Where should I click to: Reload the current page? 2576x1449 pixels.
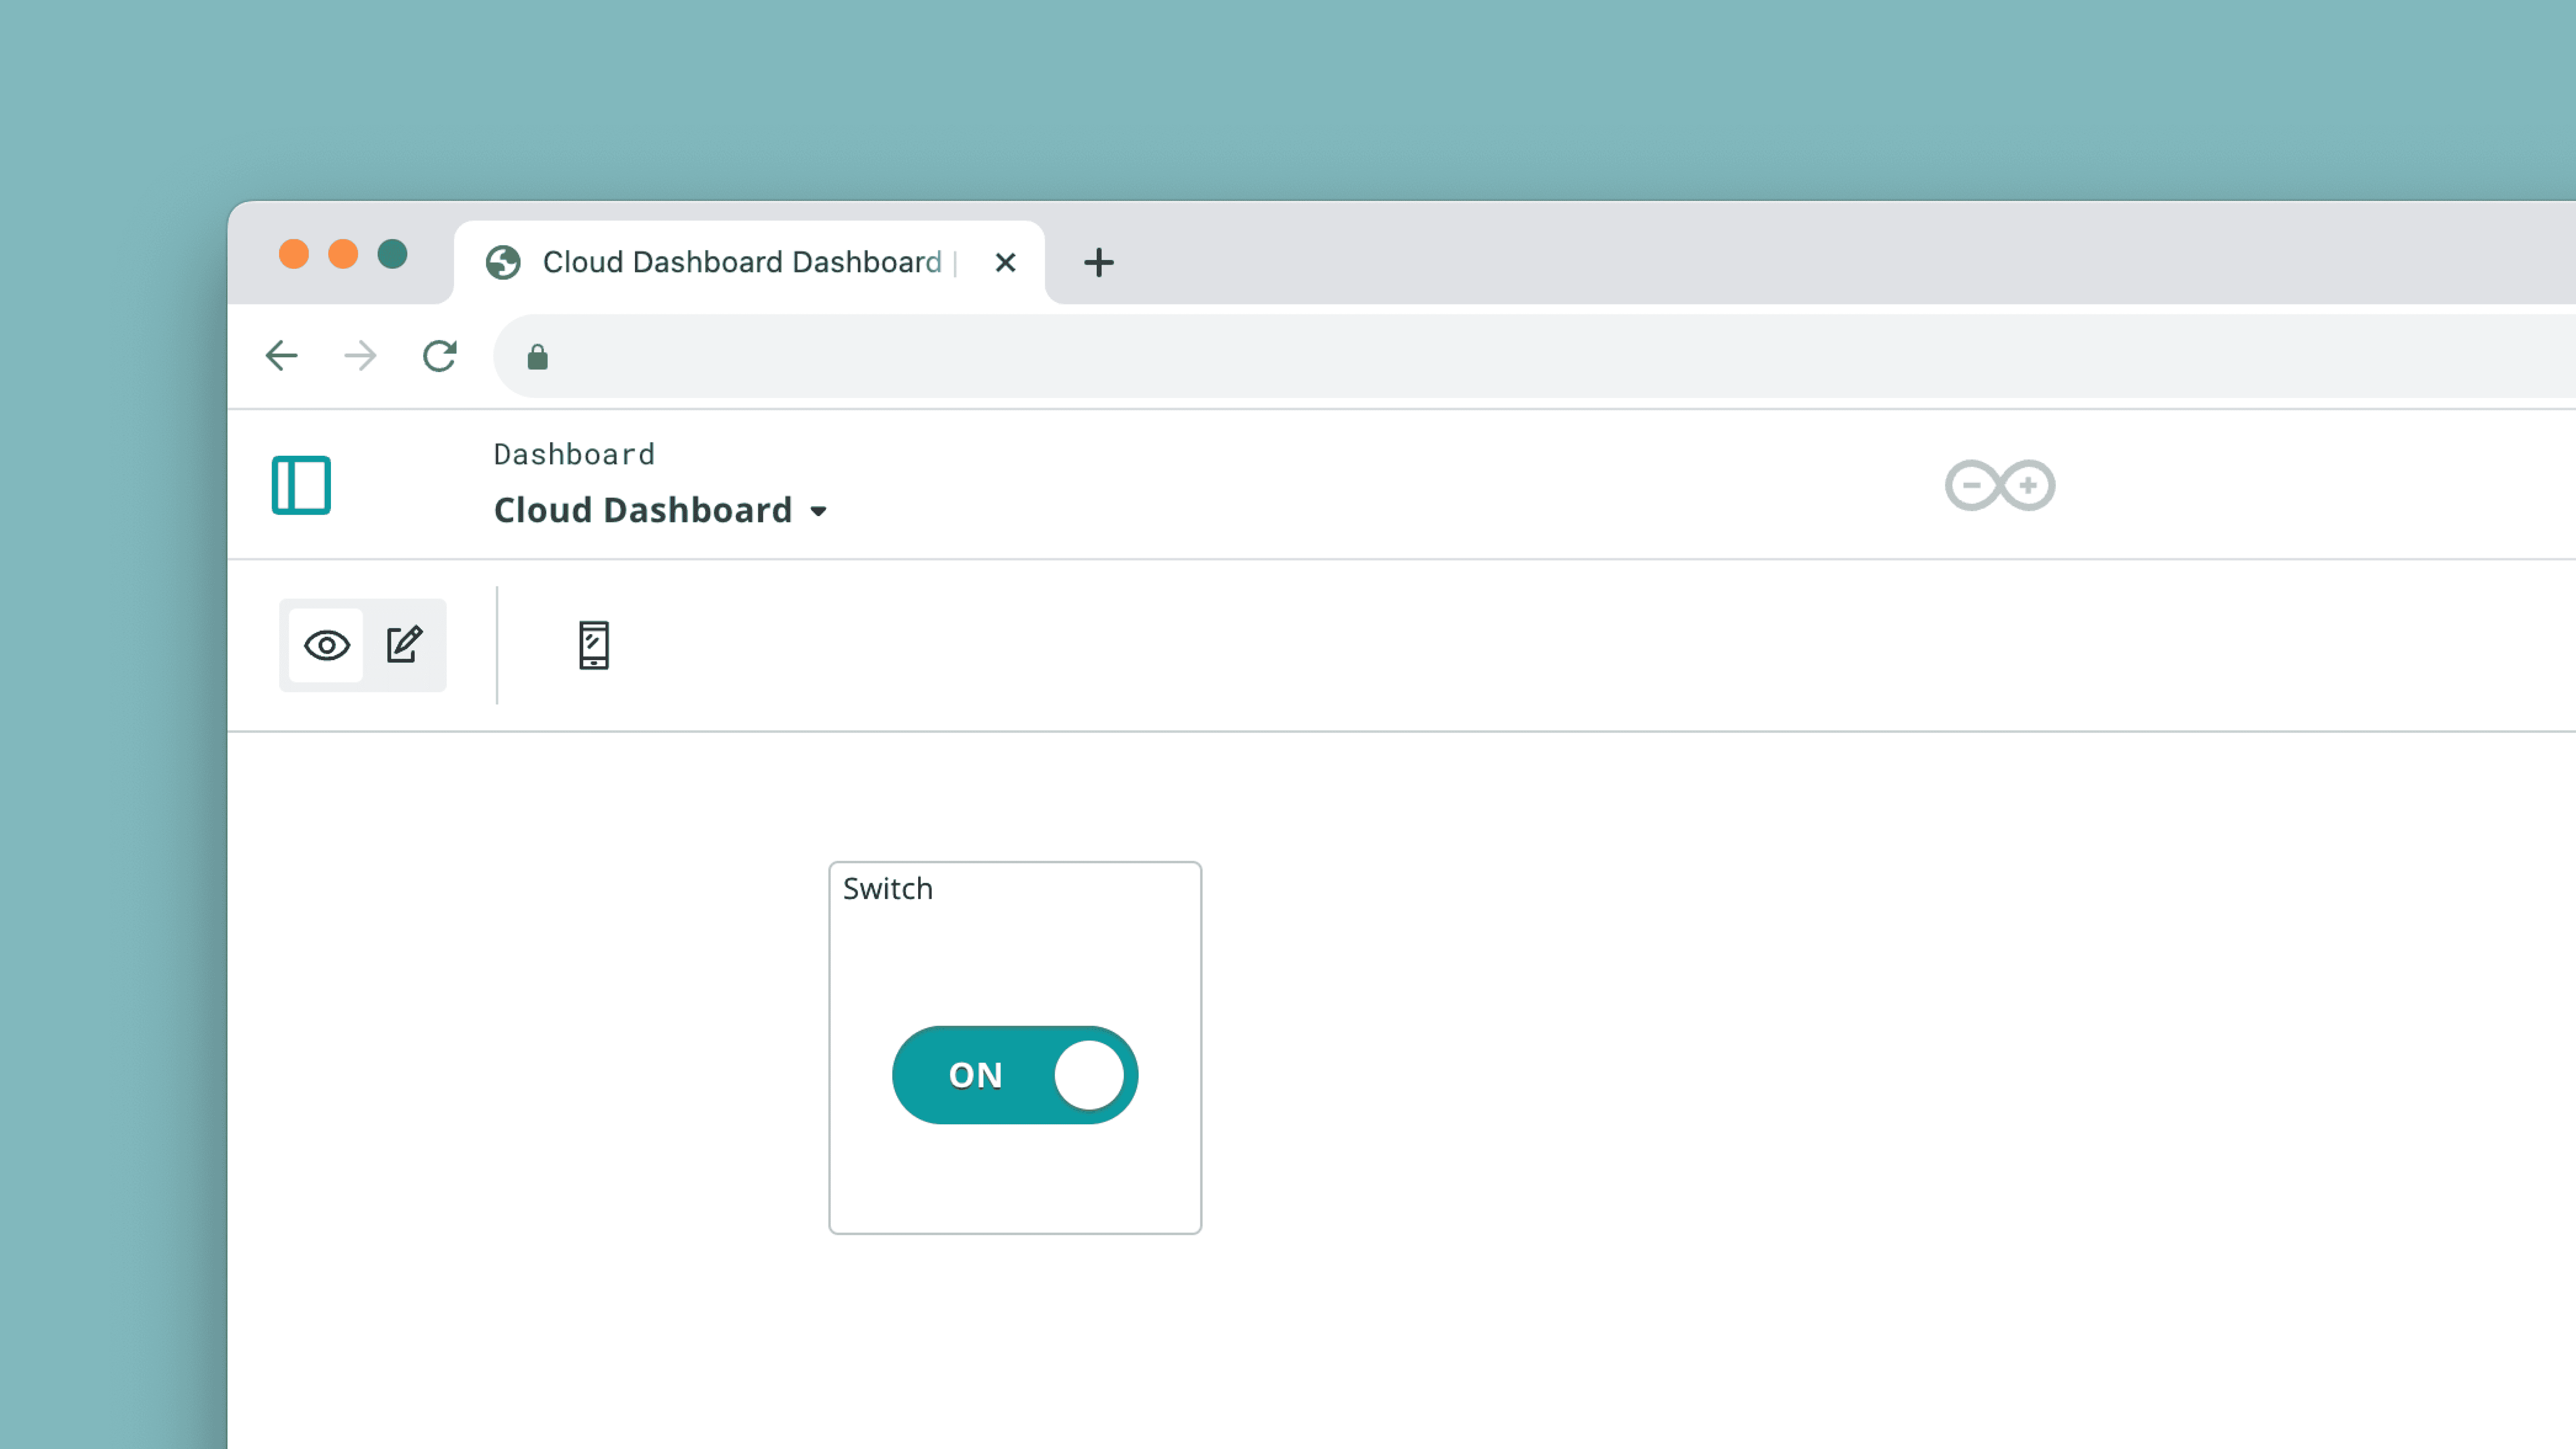(439, 356)
